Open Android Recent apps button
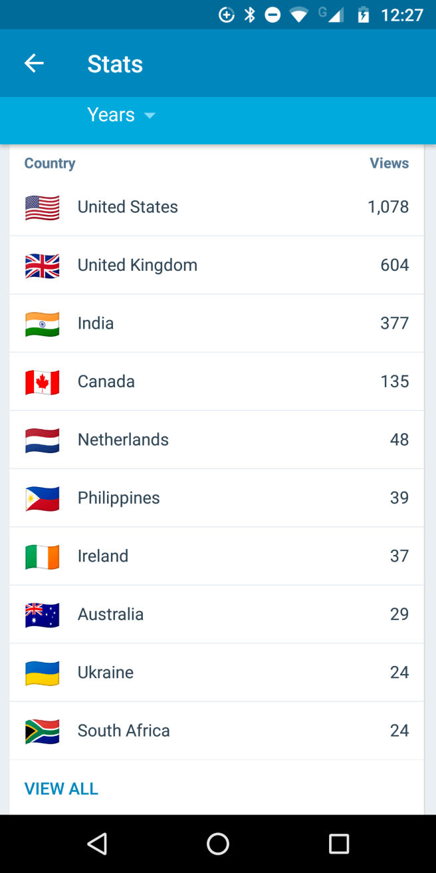Viewport: 436px width, 873px height. (339, 844)
